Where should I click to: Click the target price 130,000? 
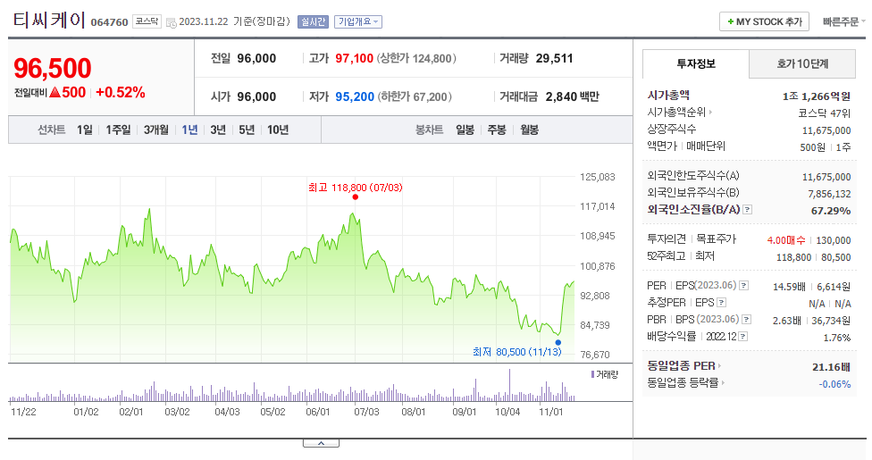click(833, 240)
